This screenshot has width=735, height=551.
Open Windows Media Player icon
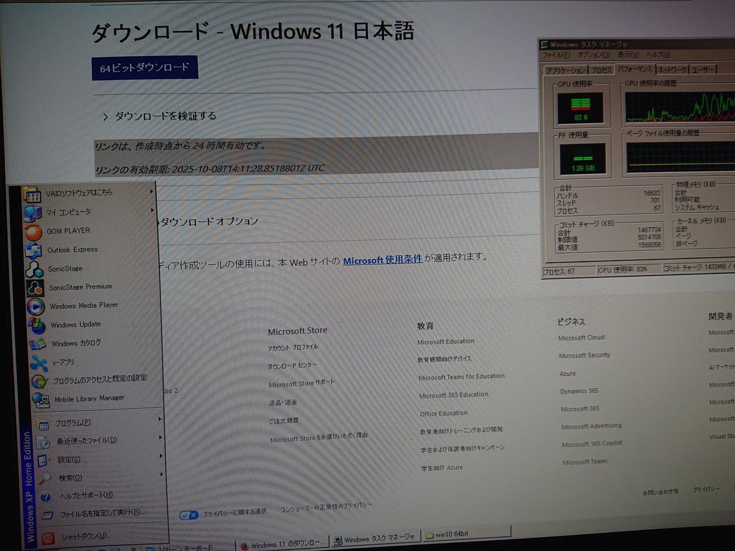pos(36,306)
